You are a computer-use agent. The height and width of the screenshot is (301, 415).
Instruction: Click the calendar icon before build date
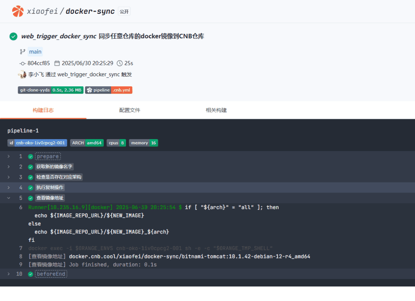[x=57, y=63]
